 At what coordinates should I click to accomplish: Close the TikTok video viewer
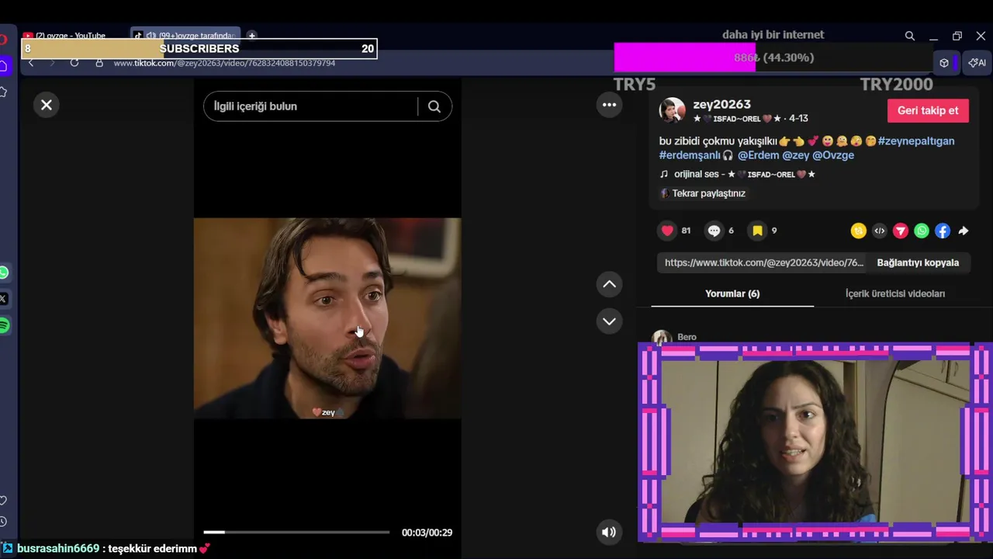pyautogui.click(x=47, y=105)
